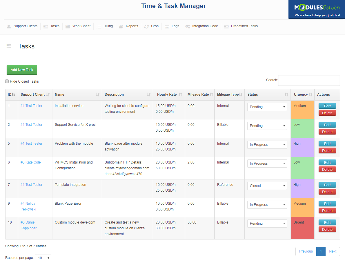Open the Pending status dropdown for Installation service
Image resolution: width=345 pixels, height=265 pixels.
click(267, 107)
